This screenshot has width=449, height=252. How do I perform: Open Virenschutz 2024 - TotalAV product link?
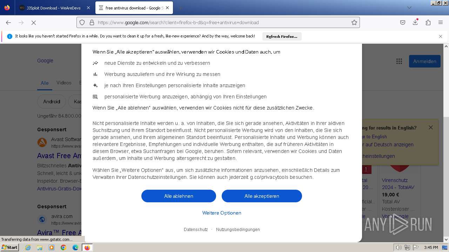pos(398,184)
